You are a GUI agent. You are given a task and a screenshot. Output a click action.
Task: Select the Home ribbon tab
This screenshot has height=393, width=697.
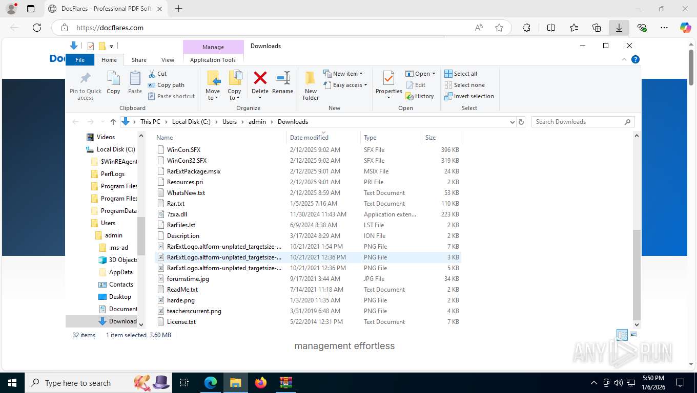[x=109, y=60]
